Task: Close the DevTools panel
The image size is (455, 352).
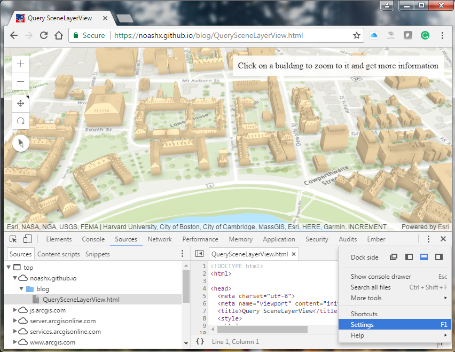Action: pyautogui.click(x=443, y=239)
